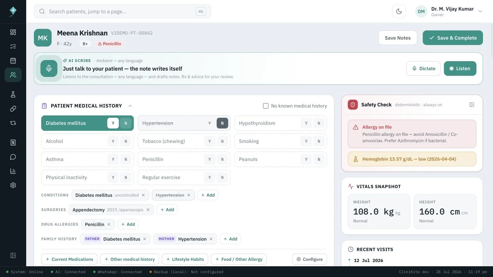Open the lab flask icon in sidebar
This screenshot has height=277, width=493.
pyautogui.click(x=13, y=94)
